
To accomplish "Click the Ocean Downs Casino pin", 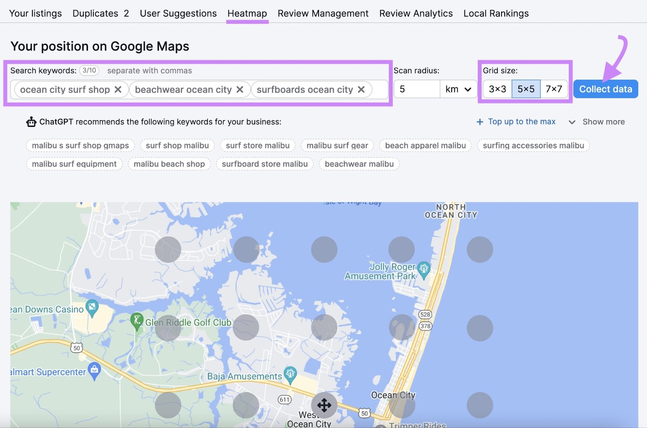I will 92,308.
